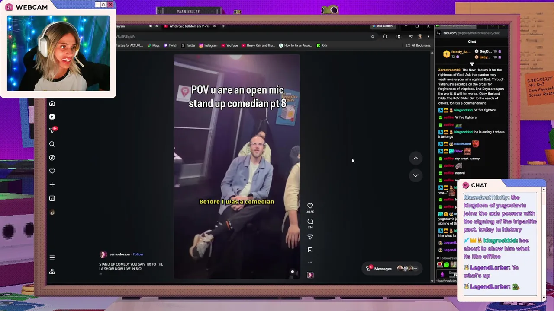The height and width of the screenshot is (311, 554).
Task: Click the WEBCAM overlay maximize icon
Action: pyautogui.click(x=104, y=5)
